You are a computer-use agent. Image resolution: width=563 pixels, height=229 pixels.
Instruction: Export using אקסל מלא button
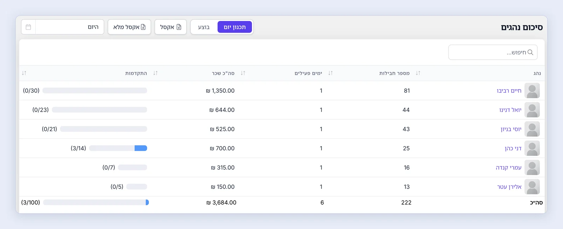(129, 27)
